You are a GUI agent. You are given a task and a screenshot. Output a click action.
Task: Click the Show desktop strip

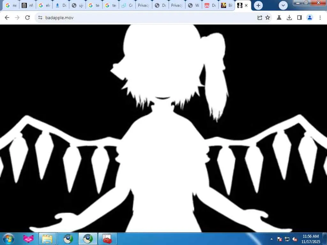pos(325,239)
